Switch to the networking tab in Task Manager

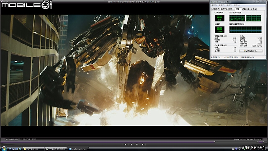(246, 9)
